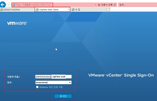Image resolution: width=157 pixels, height=101 pixels.
Task: Click the 암호 label text
Action: [x=10, y=83]
